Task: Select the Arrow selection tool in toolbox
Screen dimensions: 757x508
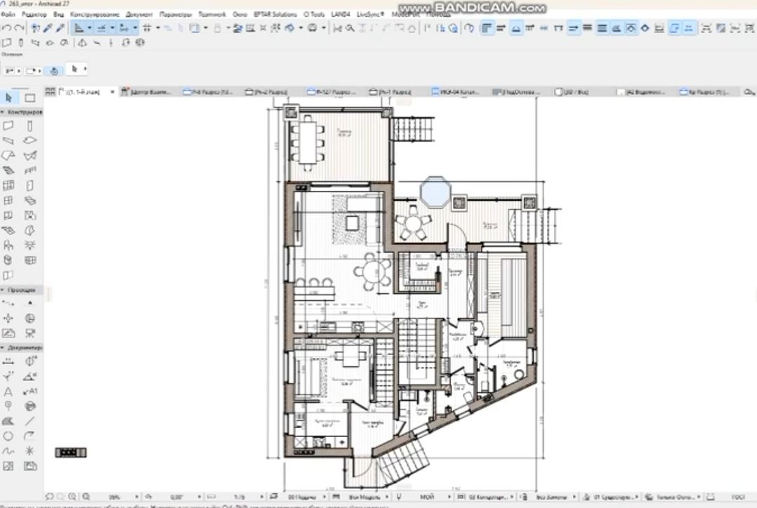Action: click(8, 98)
